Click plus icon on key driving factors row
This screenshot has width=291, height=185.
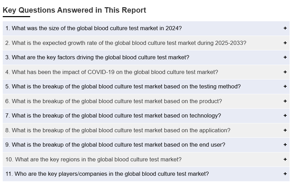(285, 58)
